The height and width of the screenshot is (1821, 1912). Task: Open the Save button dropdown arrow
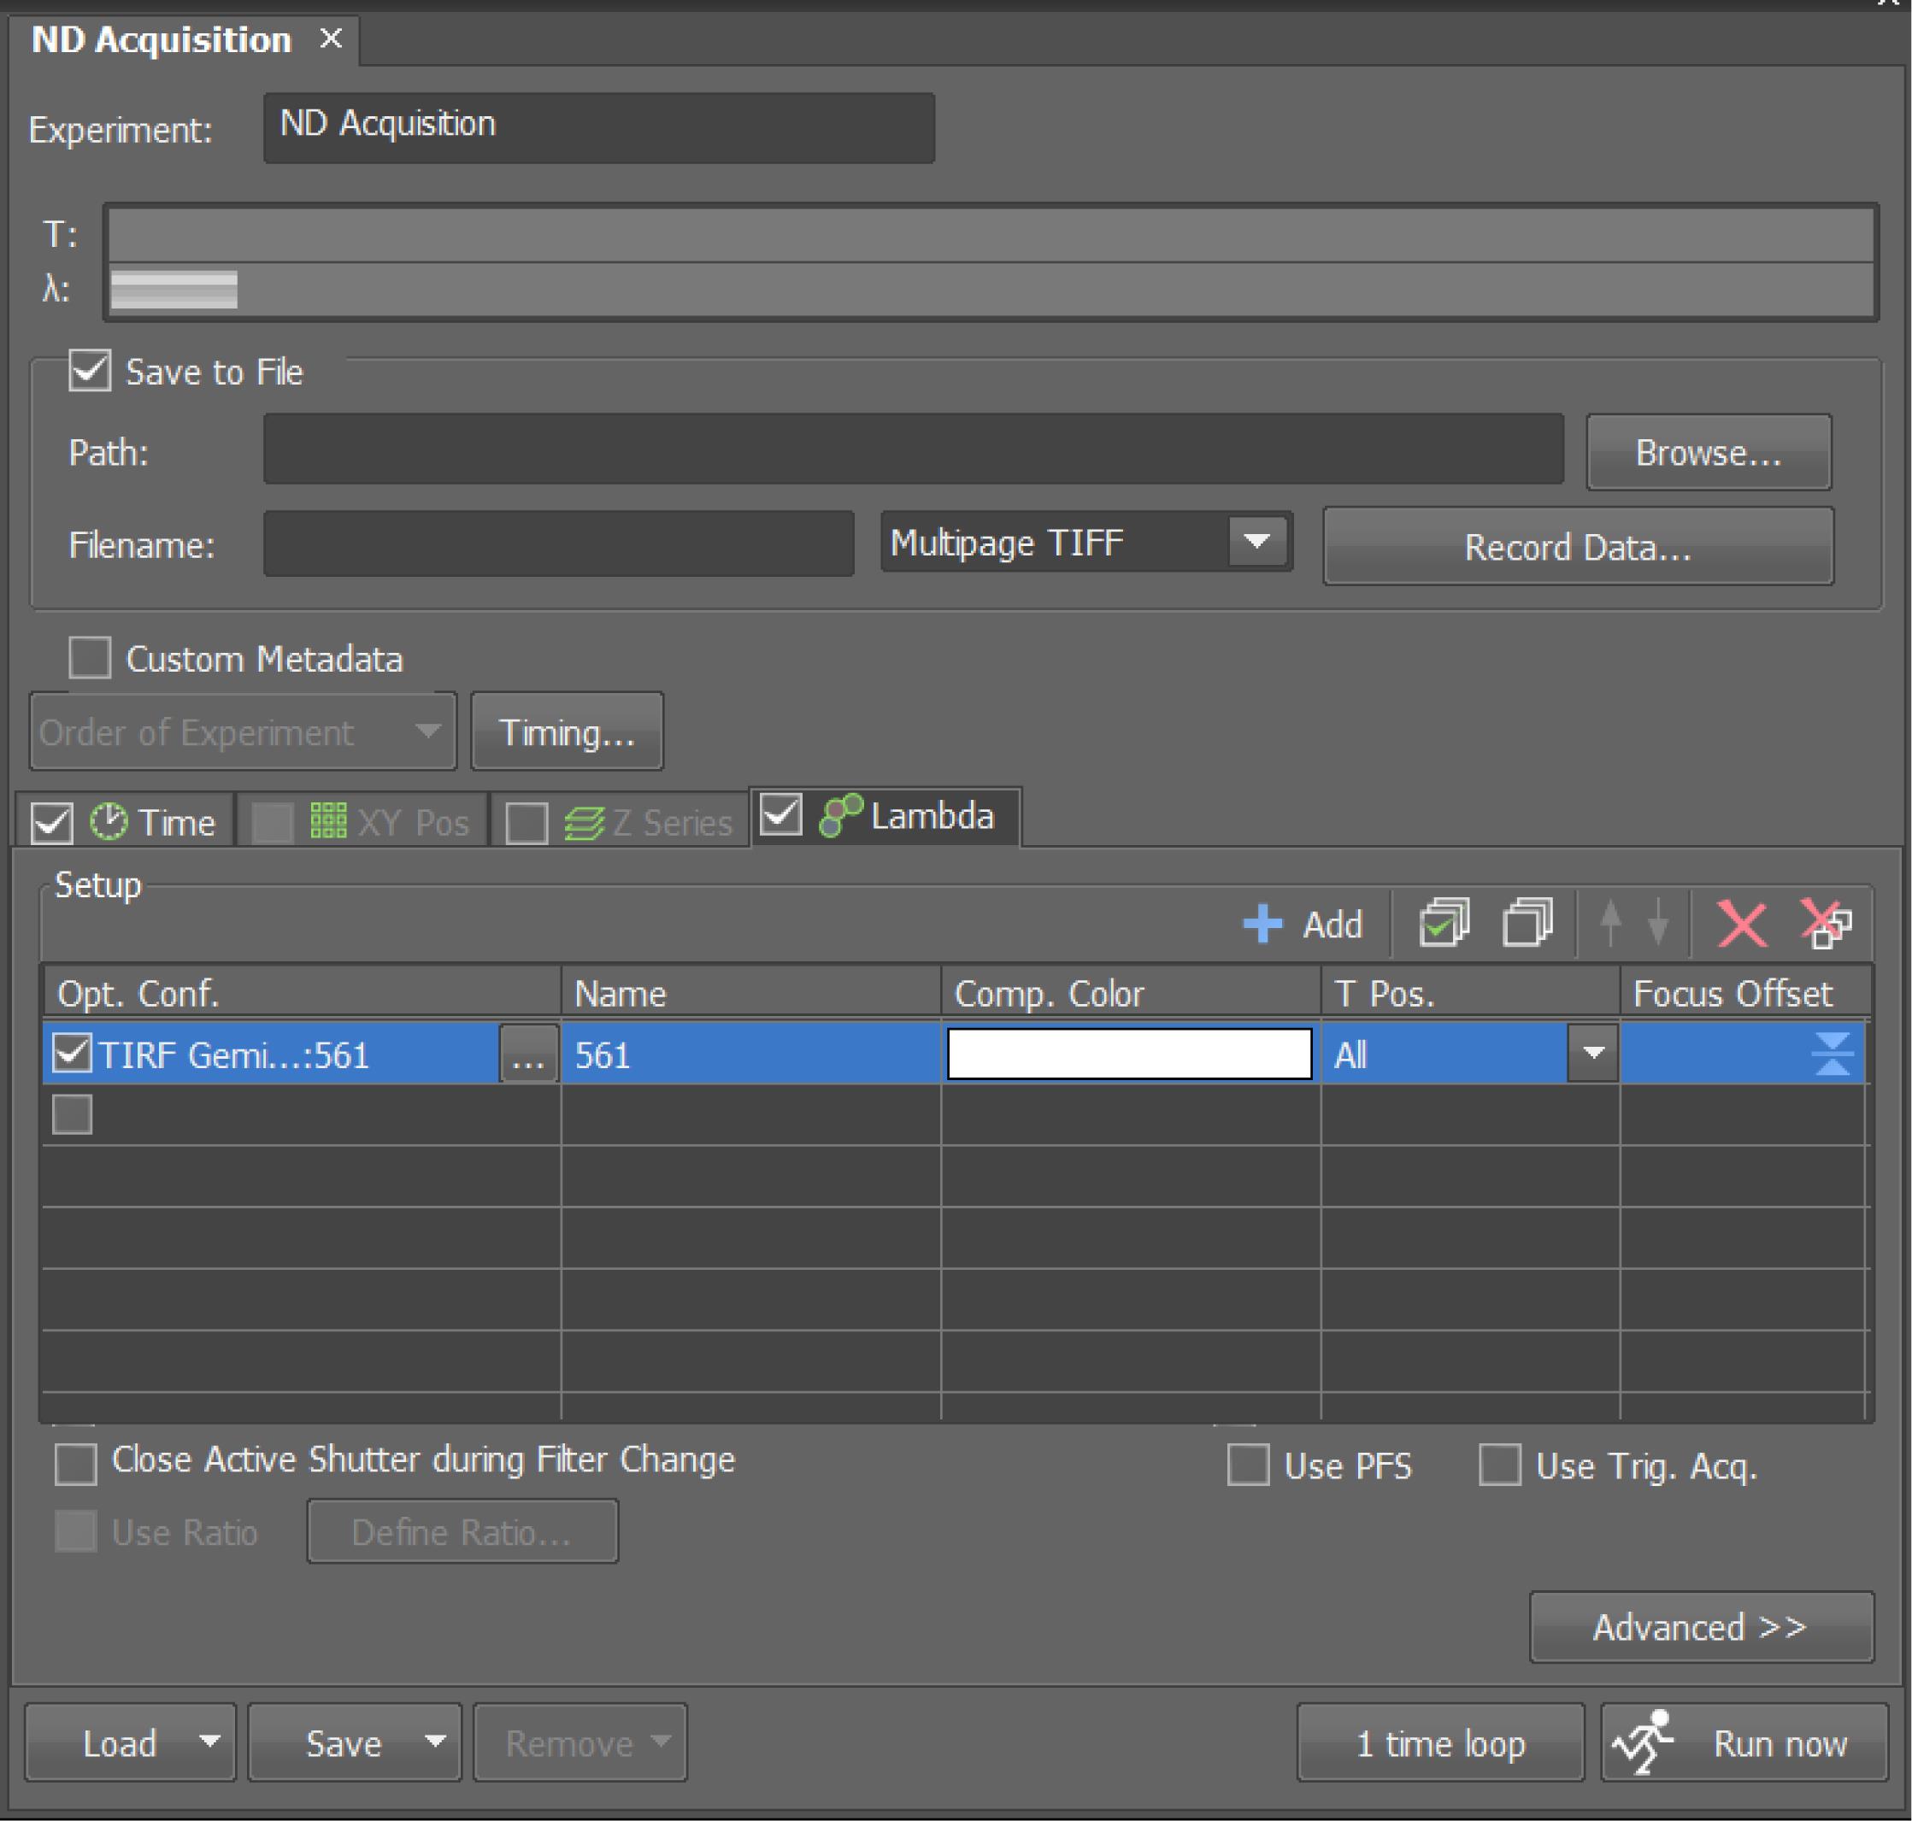point(435,1742)
